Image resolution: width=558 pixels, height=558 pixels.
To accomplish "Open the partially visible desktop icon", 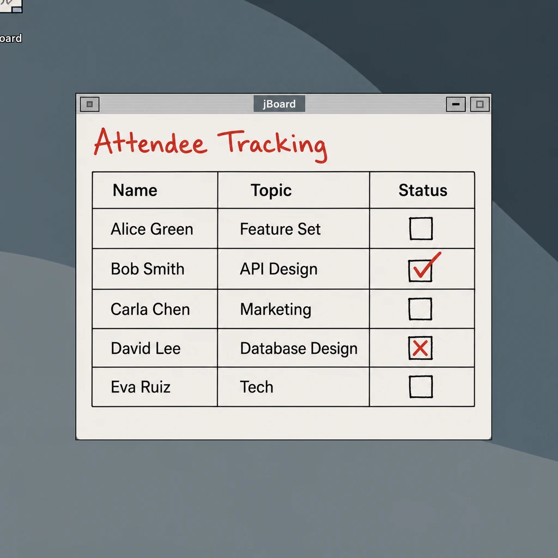I will click(x=11, y=7).
